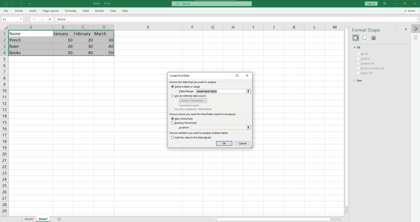Click Cancel in Create PivotTable dialog
Viewport: 420px width, 222px height.
click(x=242, y=143)
